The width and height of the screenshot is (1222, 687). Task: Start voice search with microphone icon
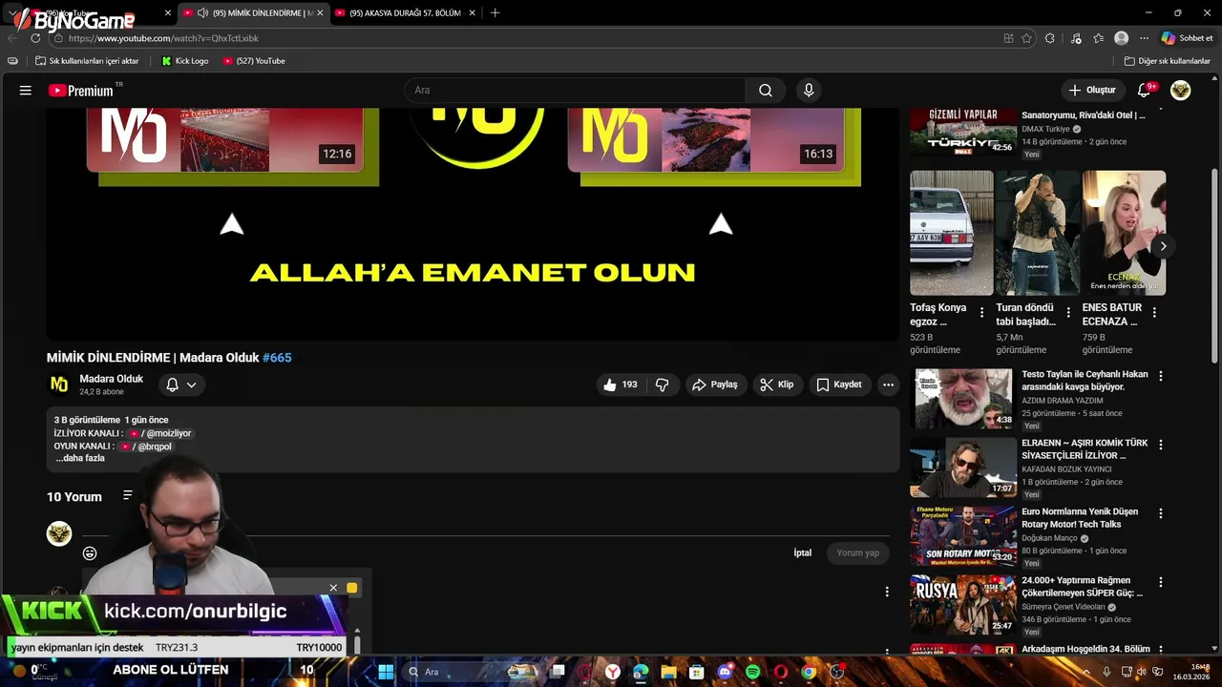point(809,91)
